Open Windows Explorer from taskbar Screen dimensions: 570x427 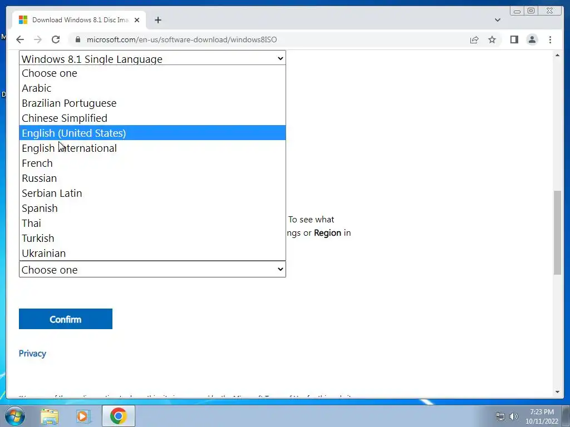tap(50, 416)
